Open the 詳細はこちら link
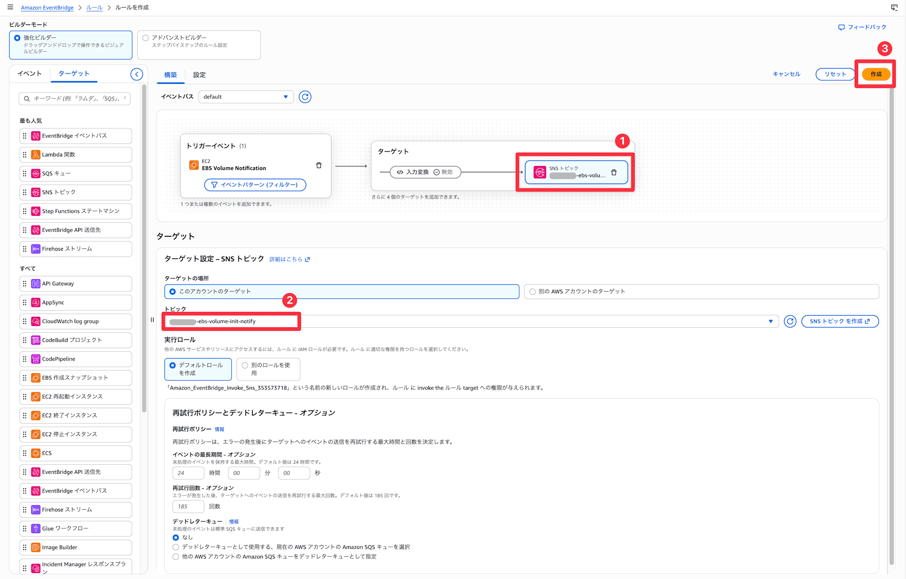Screen dimensions: 906x579 pyautogui.click(x=289, y=259)
